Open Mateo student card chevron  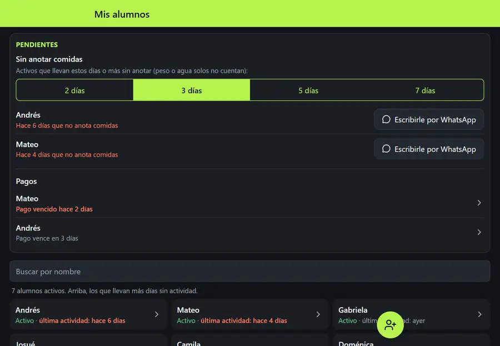[x=318, y=314]
